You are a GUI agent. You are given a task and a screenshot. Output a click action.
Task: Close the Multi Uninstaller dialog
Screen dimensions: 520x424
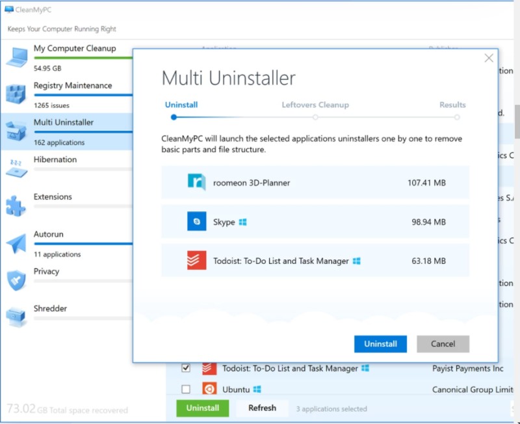coord(489,59)
